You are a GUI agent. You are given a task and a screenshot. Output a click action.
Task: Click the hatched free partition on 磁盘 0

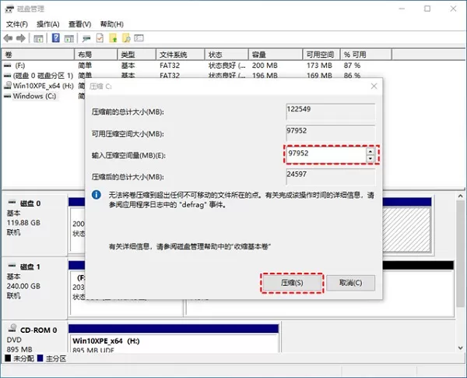[406, 230]
